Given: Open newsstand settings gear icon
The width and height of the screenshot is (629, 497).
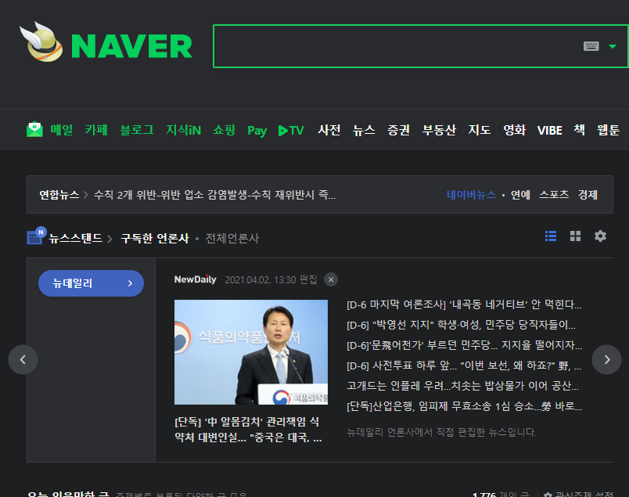Looking at the screenshot, I should click(x=600, y=236).
